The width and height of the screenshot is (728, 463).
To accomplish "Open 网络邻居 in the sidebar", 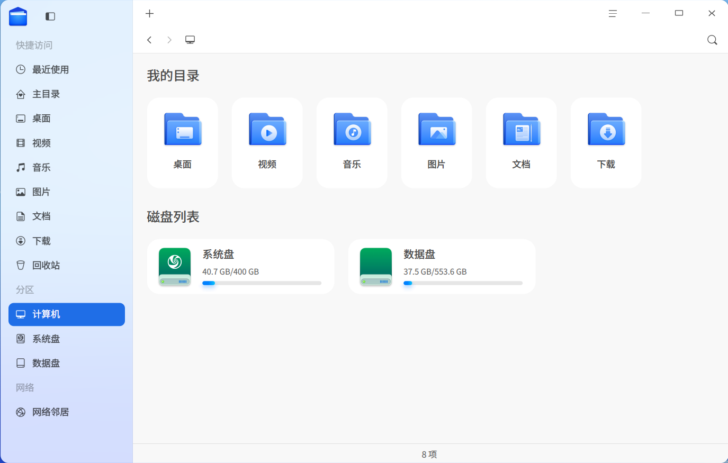I will click(x=67, y=412).
